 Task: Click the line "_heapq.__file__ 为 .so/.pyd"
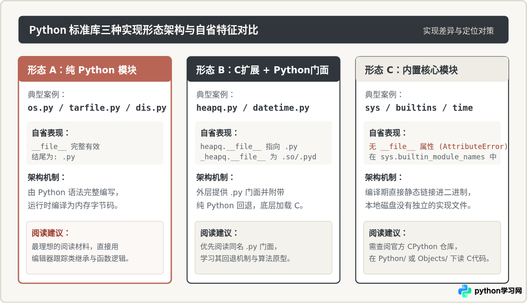tap(259, 157)
